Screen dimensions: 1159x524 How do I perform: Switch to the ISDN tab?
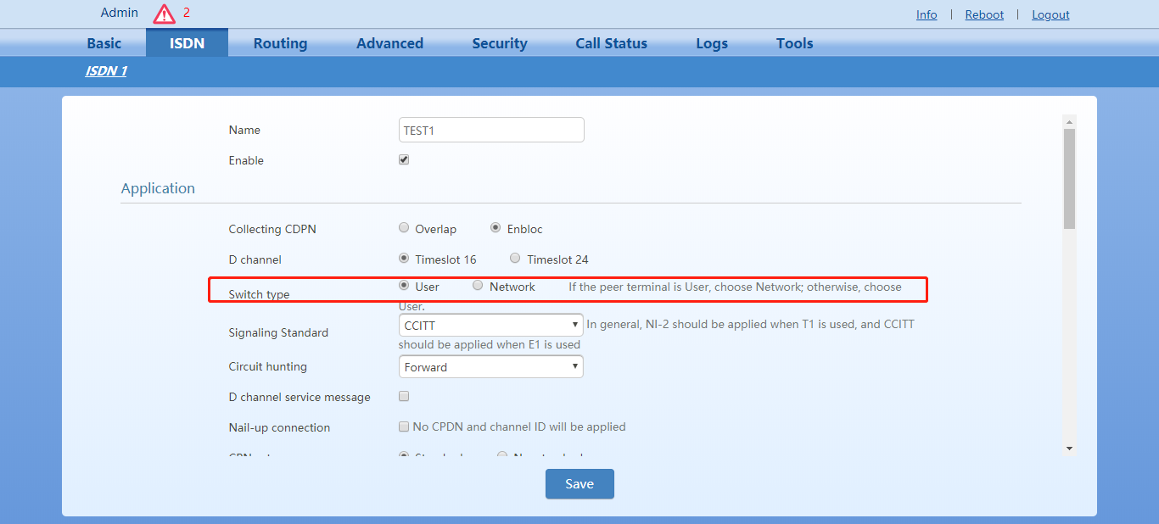[x=187, y=43]
